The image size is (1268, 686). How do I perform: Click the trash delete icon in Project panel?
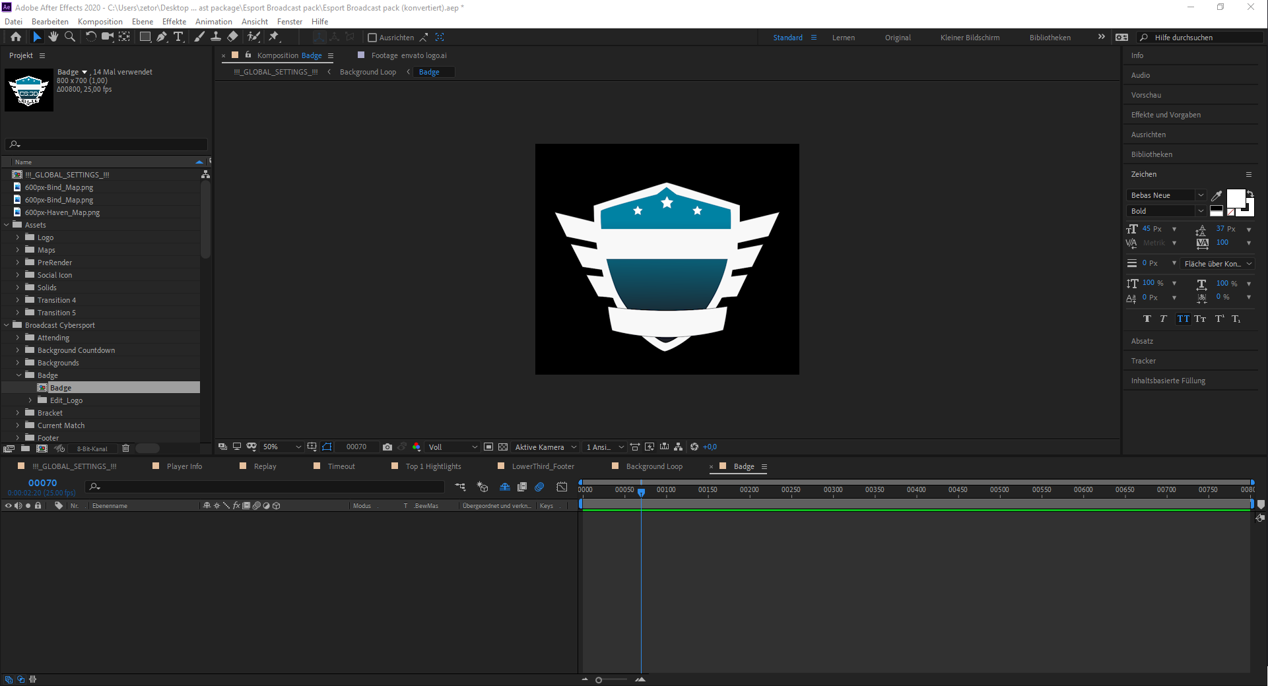click(x=125, y=449)
